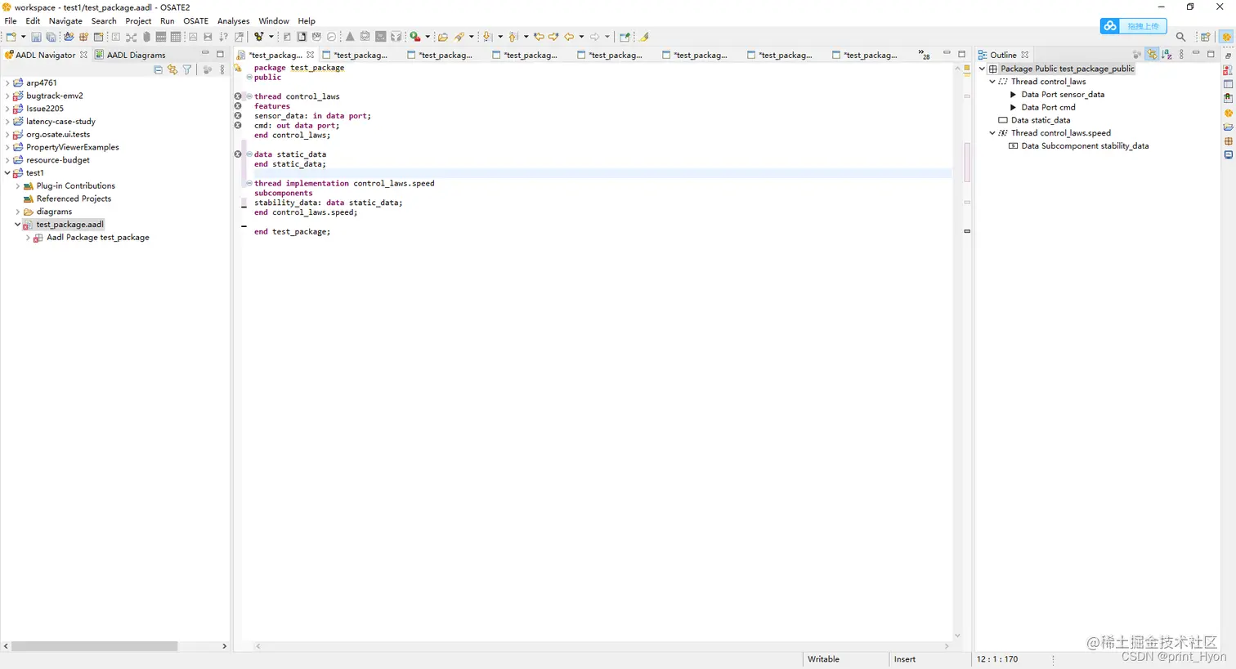Click the search magnifier icon in the toolbar
Viewport: 1236px width, 669px height.
point(1180,37)
